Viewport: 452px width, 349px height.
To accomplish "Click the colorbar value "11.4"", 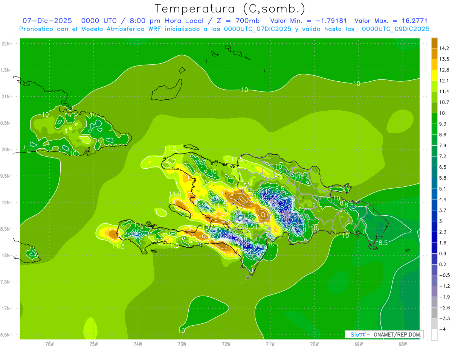I will tap(444, 91).
